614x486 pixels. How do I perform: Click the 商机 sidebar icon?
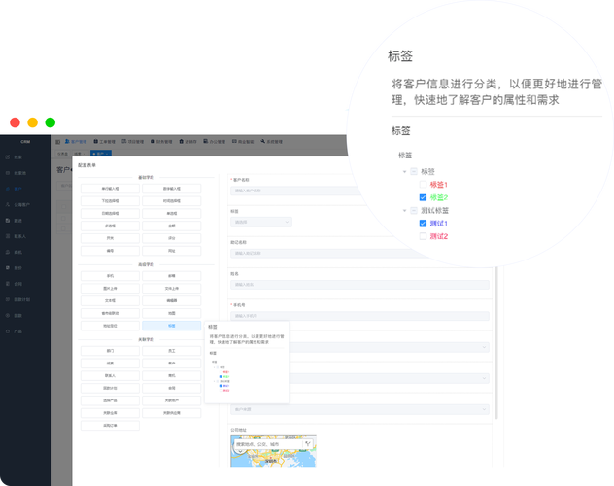[x=8, y=252]
